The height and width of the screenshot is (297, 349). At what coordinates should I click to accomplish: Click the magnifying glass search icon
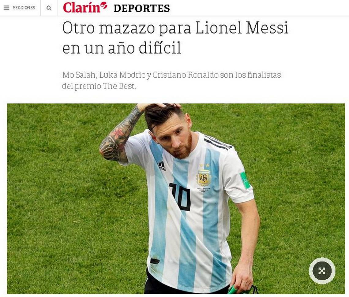(x=49, y=8)
